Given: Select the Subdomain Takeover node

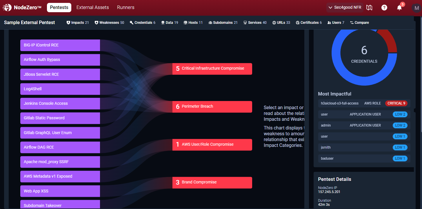Looking at the screenshot, I should point(60,204).
